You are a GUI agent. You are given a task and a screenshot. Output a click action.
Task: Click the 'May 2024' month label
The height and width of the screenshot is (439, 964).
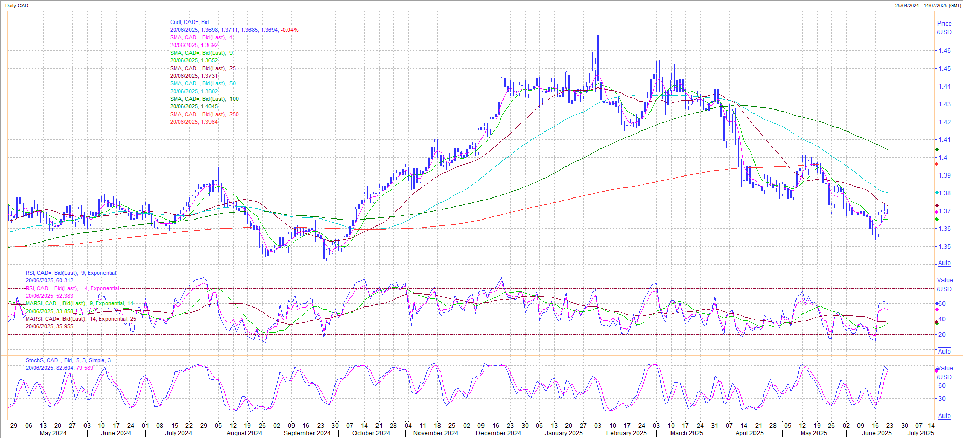tap(53, 433)
